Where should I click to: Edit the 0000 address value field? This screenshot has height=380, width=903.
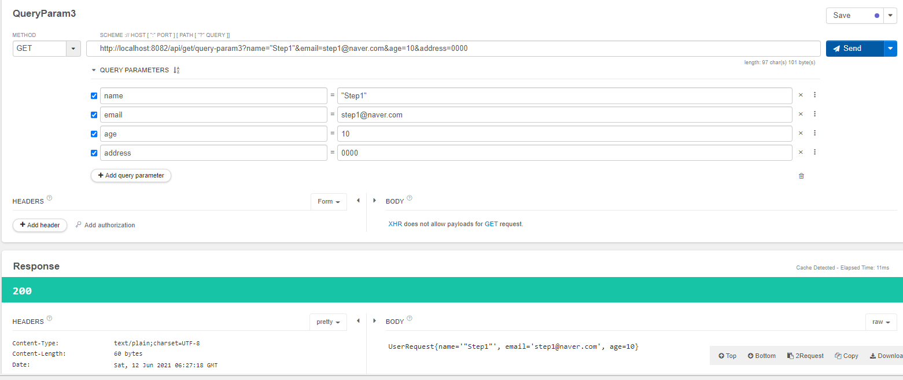(565, 153)
